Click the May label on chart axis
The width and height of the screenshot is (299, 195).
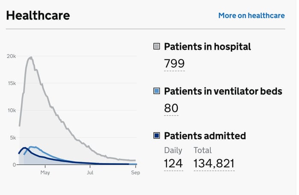(x=45, y=173)
